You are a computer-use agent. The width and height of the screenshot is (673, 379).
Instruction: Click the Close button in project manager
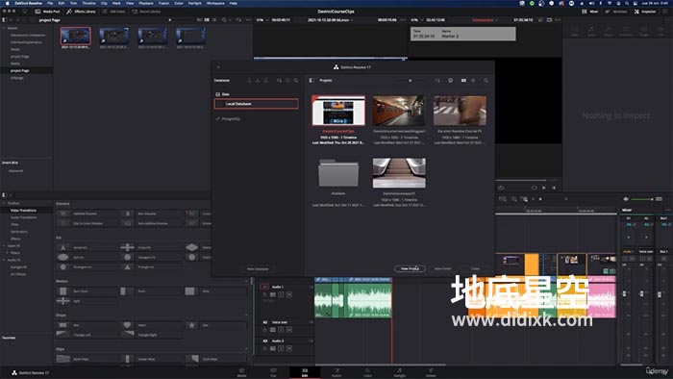pos(475,268)
